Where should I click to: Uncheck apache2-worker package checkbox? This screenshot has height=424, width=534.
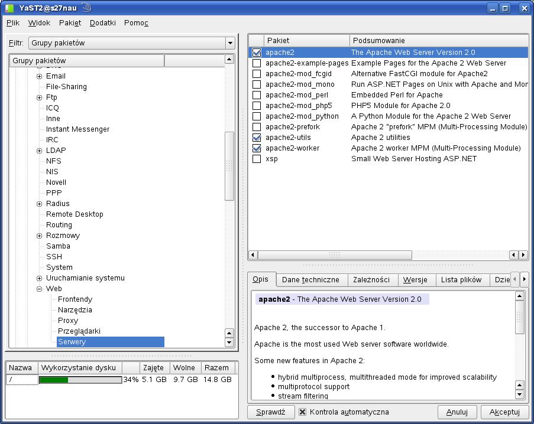click(x=257, y=148)
